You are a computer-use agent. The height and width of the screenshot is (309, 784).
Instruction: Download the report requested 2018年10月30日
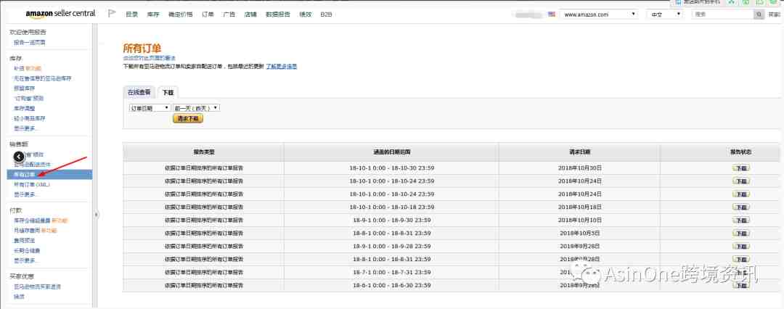[741, 168]
